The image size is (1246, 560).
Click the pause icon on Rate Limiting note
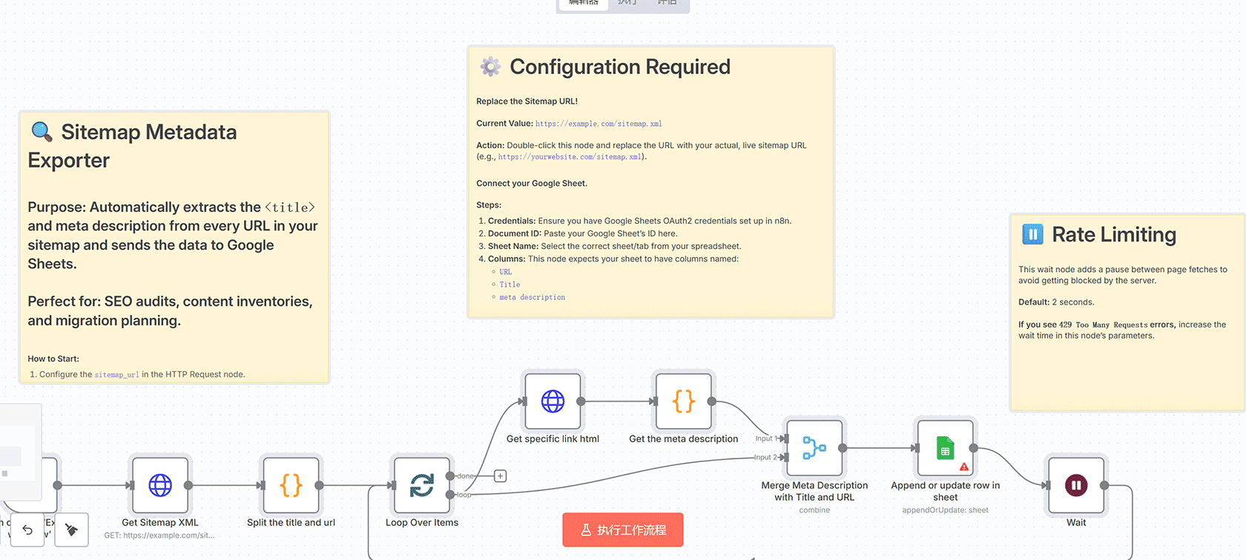1032,233
